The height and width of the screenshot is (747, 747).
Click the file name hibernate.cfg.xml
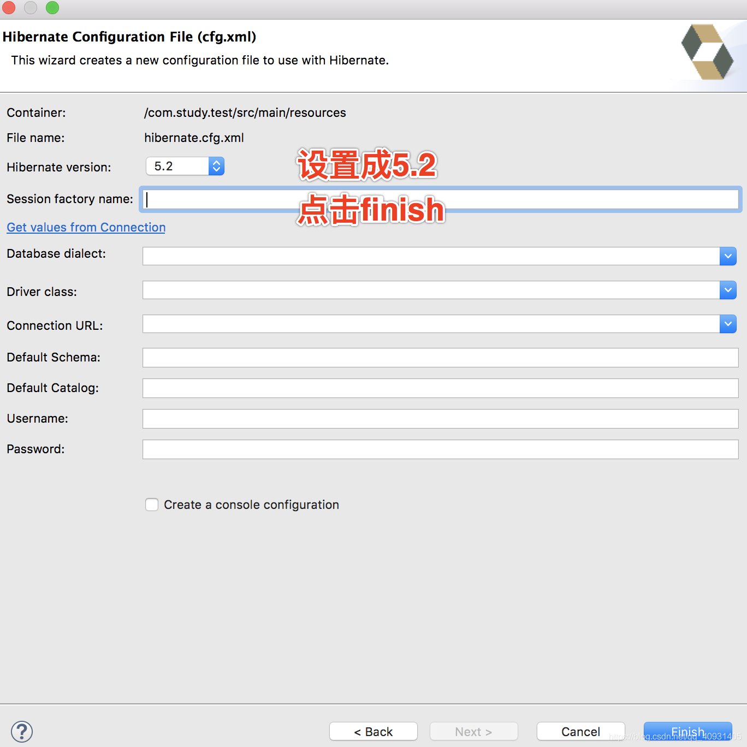tap(194, 138)
